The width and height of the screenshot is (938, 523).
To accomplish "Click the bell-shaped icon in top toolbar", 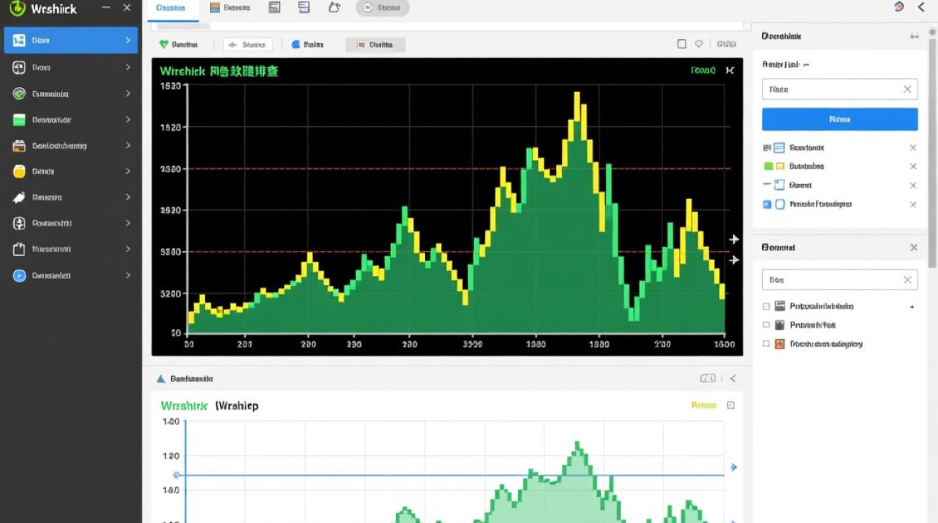I will [334, 8].
